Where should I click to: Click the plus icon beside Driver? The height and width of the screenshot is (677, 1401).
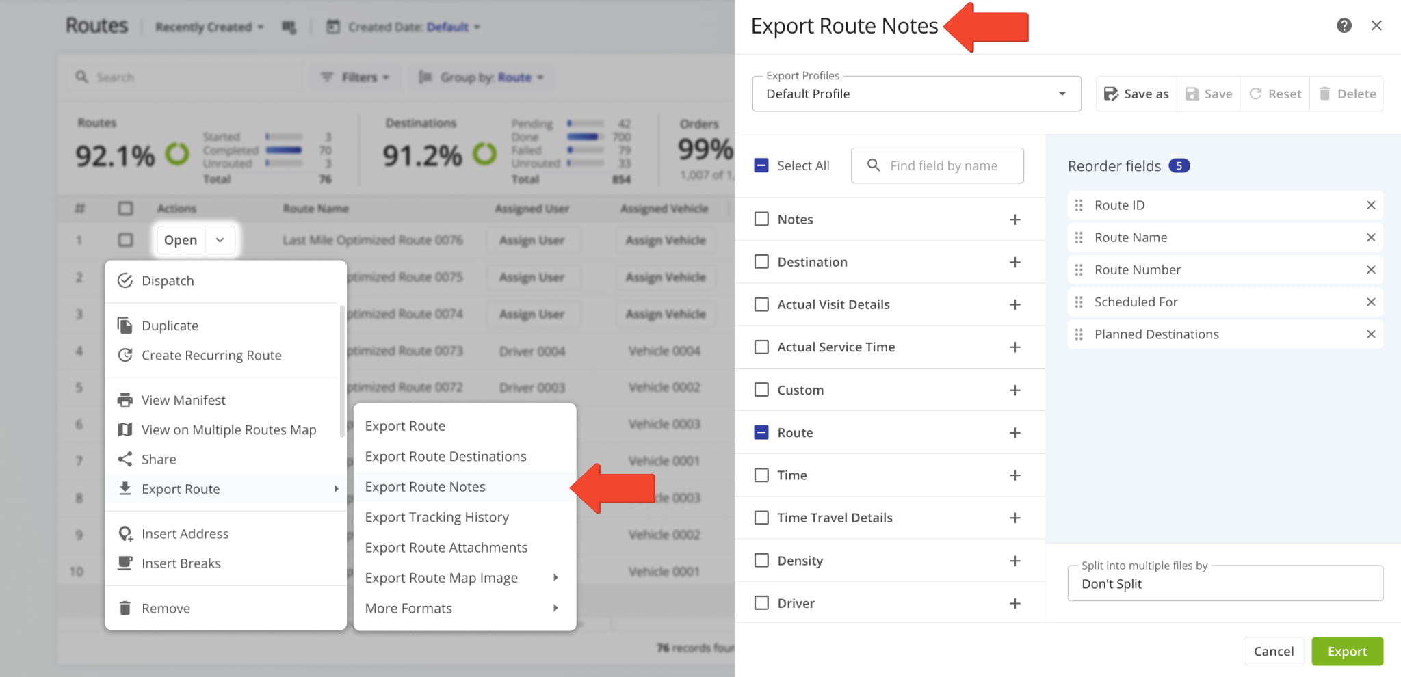[1014, 603]
